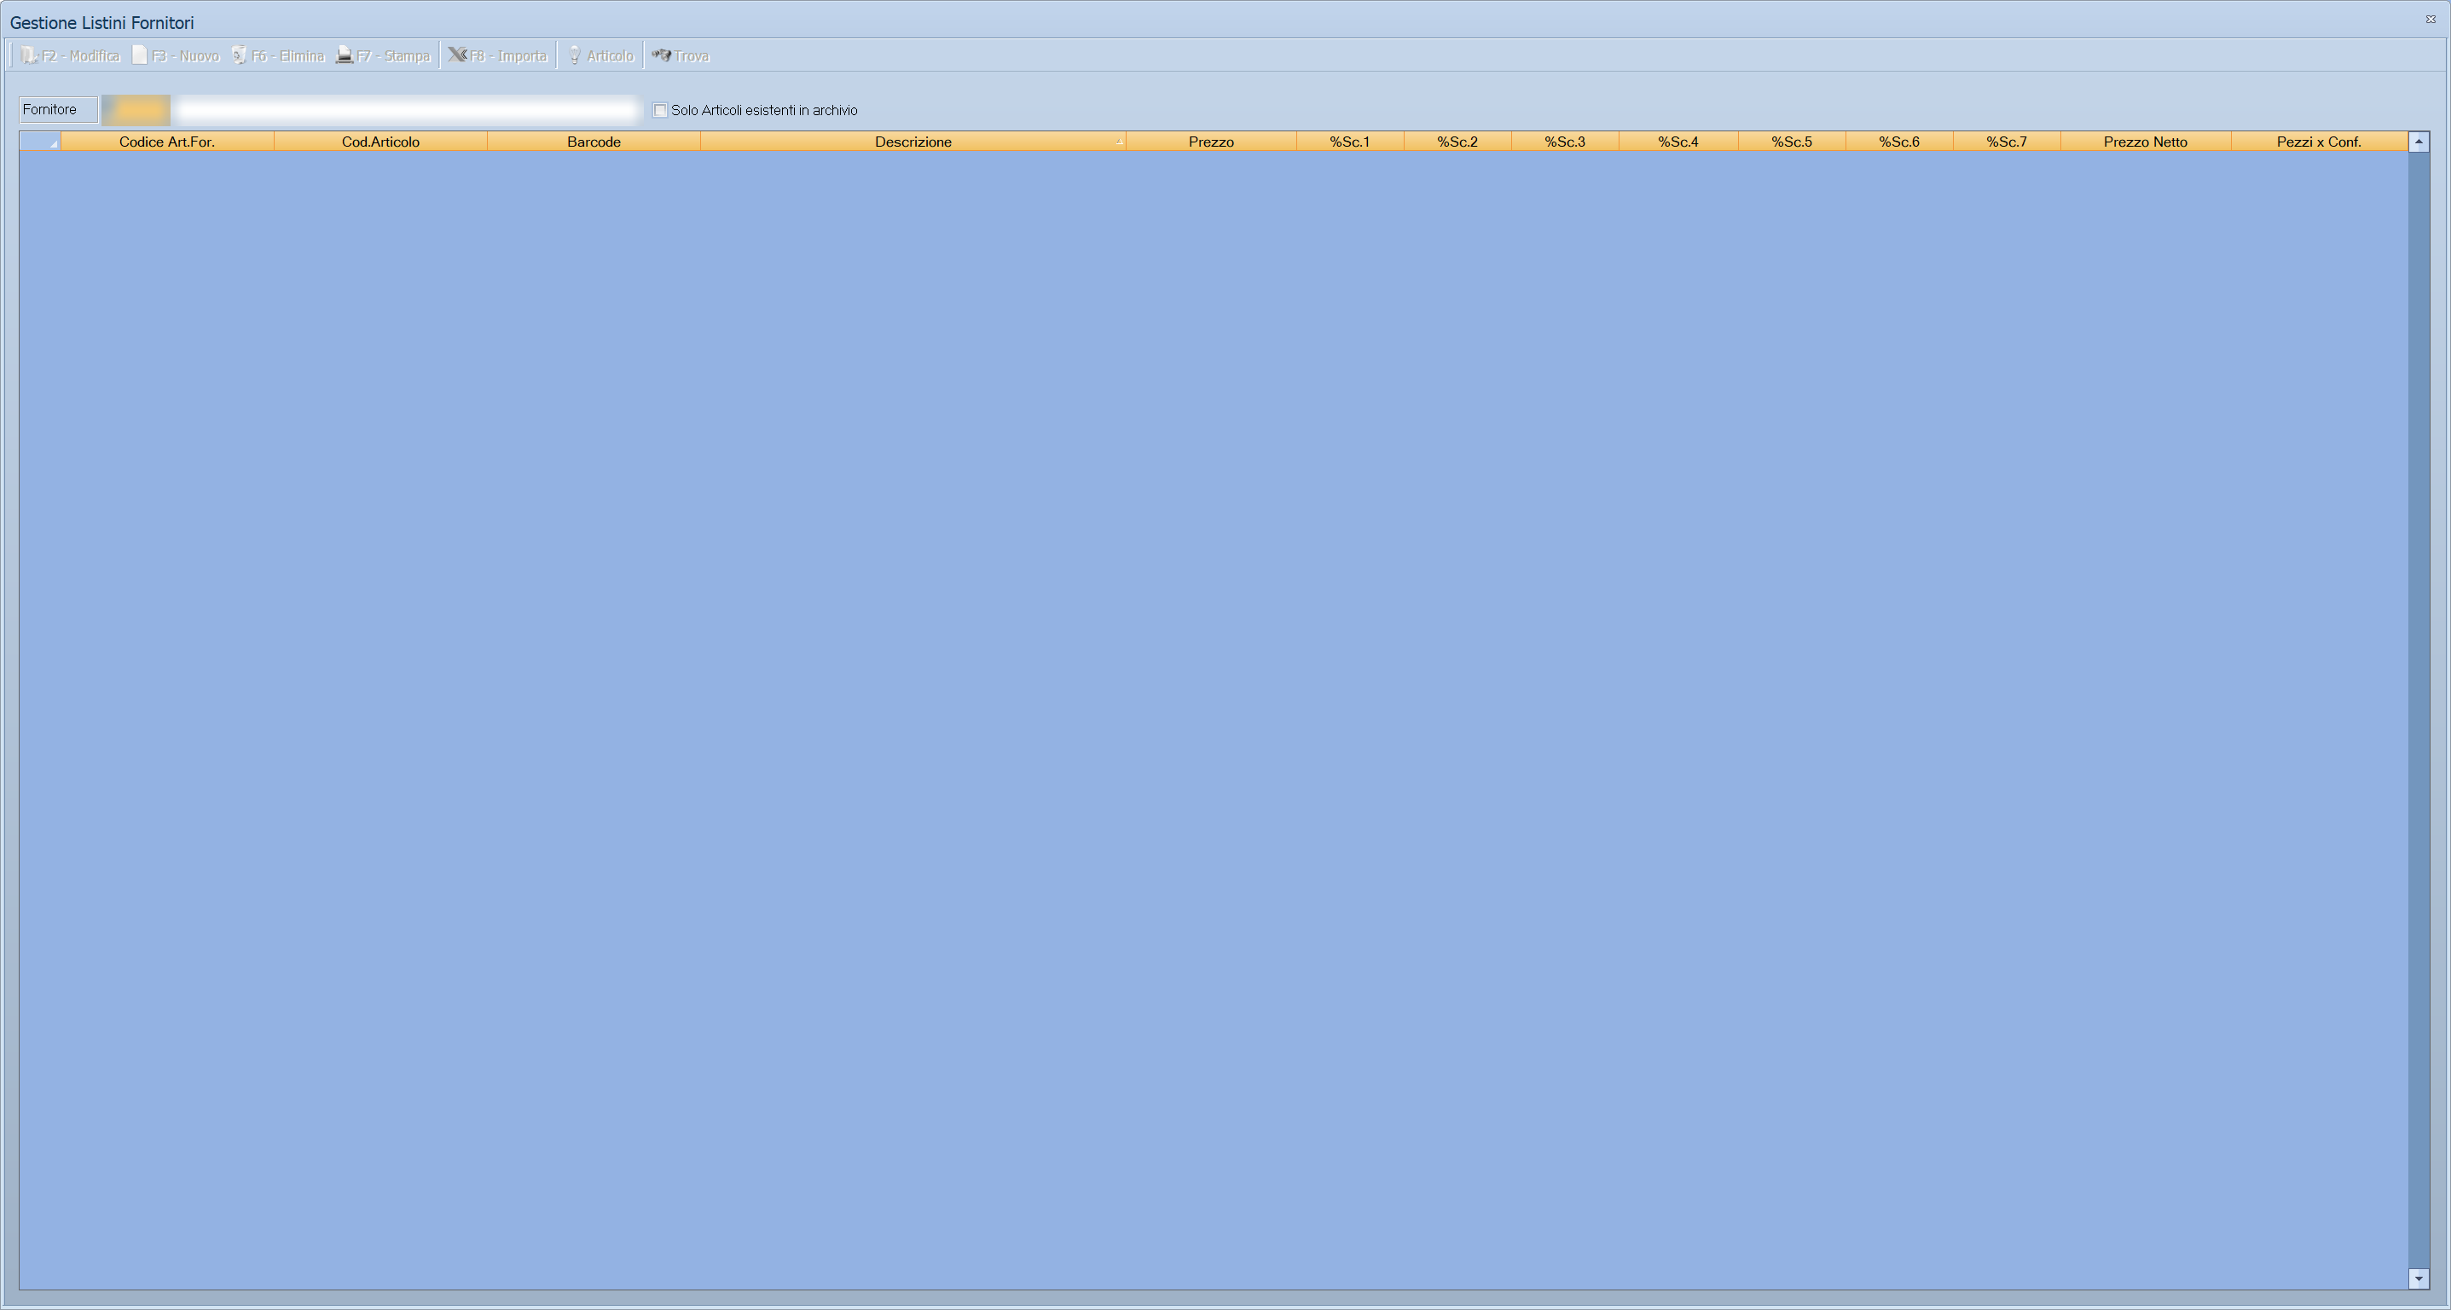The width and height of the screenshot is (2451, 1310).
Task: Sort by Descrizione column header
Action: tap(913, 142)
